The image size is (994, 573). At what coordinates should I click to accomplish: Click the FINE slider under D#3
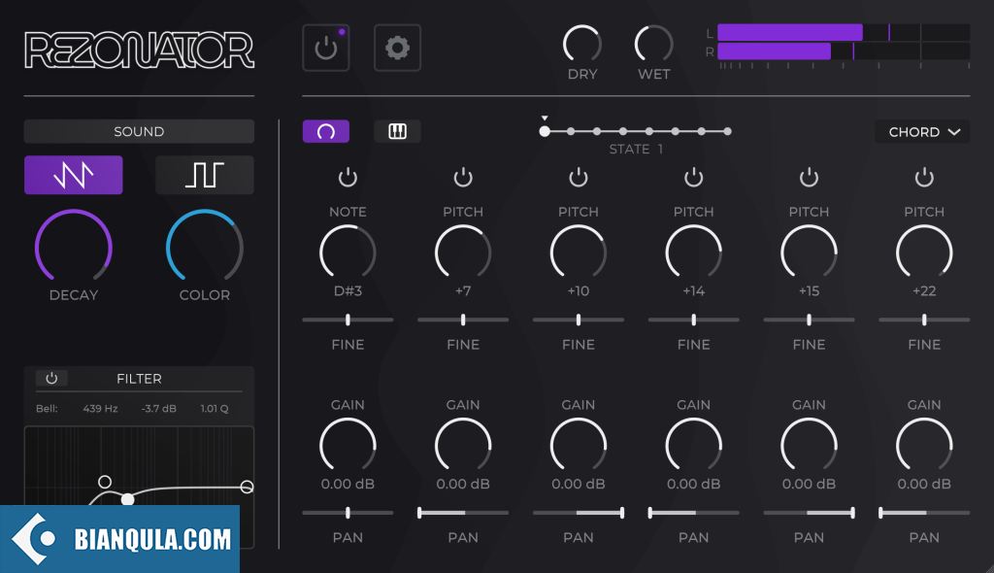tap(348, 320)
